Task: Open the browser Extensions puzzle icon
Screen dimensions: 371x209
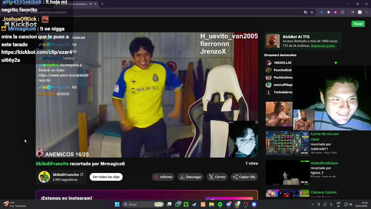Action: (x=343, y=12)
